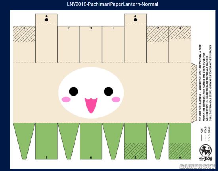Click the Year of the Dog logo
Image resolution: width=218 pixels, height=171 pixels.
[x=206, y=153]
